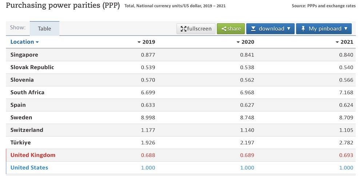This screenshot has width=364, height=176.
Task: Sort by the 2019 column arrow
Action: (139, 42)
